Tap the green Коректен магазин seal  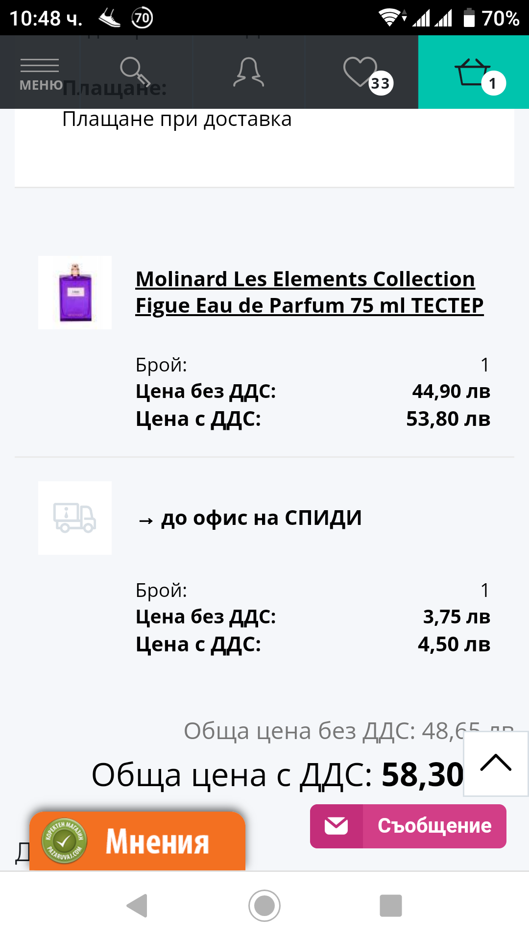64,841
